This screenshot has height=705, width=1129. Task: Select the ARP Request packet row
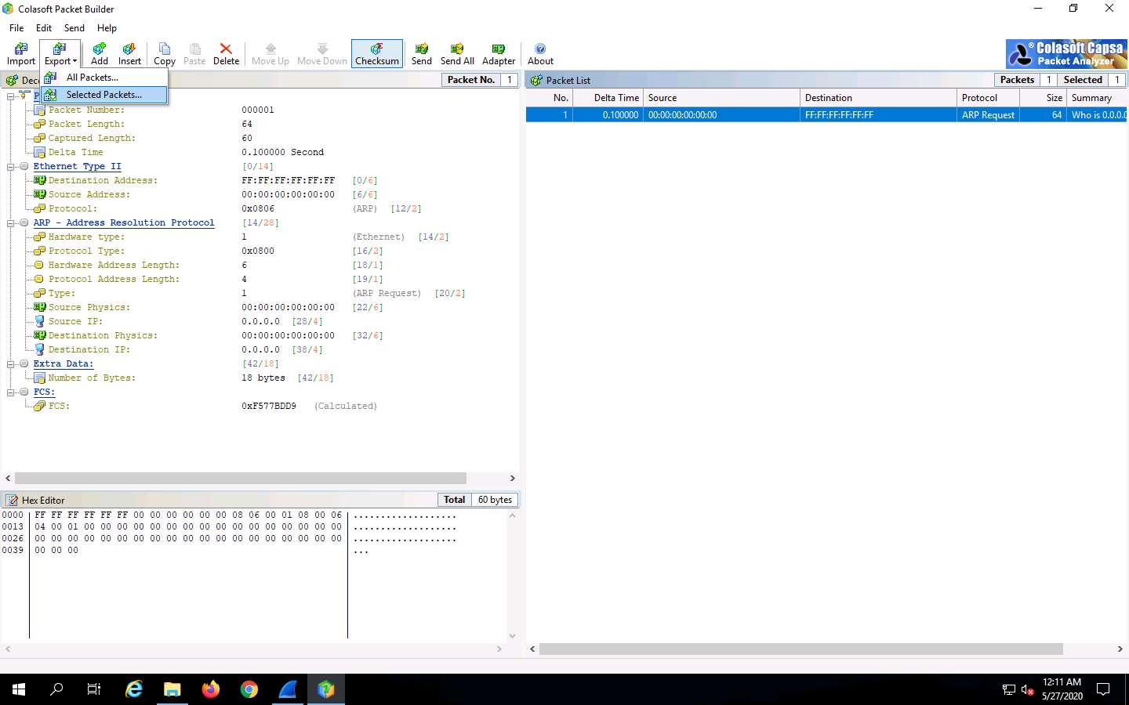click(826, 115)
